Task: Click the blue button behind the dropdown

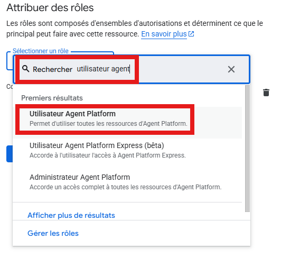Action: click(10, 154)
